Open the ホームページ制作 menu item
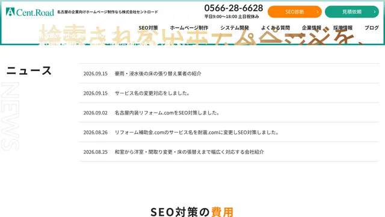Image resolution: width=385 pixels, height=217 pixels. click(x=189, y=28)
